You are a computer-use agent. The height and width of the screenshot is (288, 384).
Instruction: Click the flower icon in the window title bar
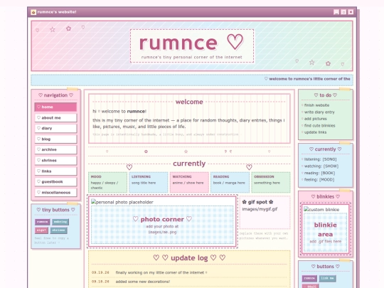(33, 12)
